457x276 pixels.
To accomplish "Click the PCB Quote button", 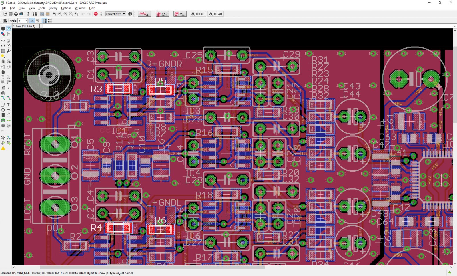I will tap(162, 14).
